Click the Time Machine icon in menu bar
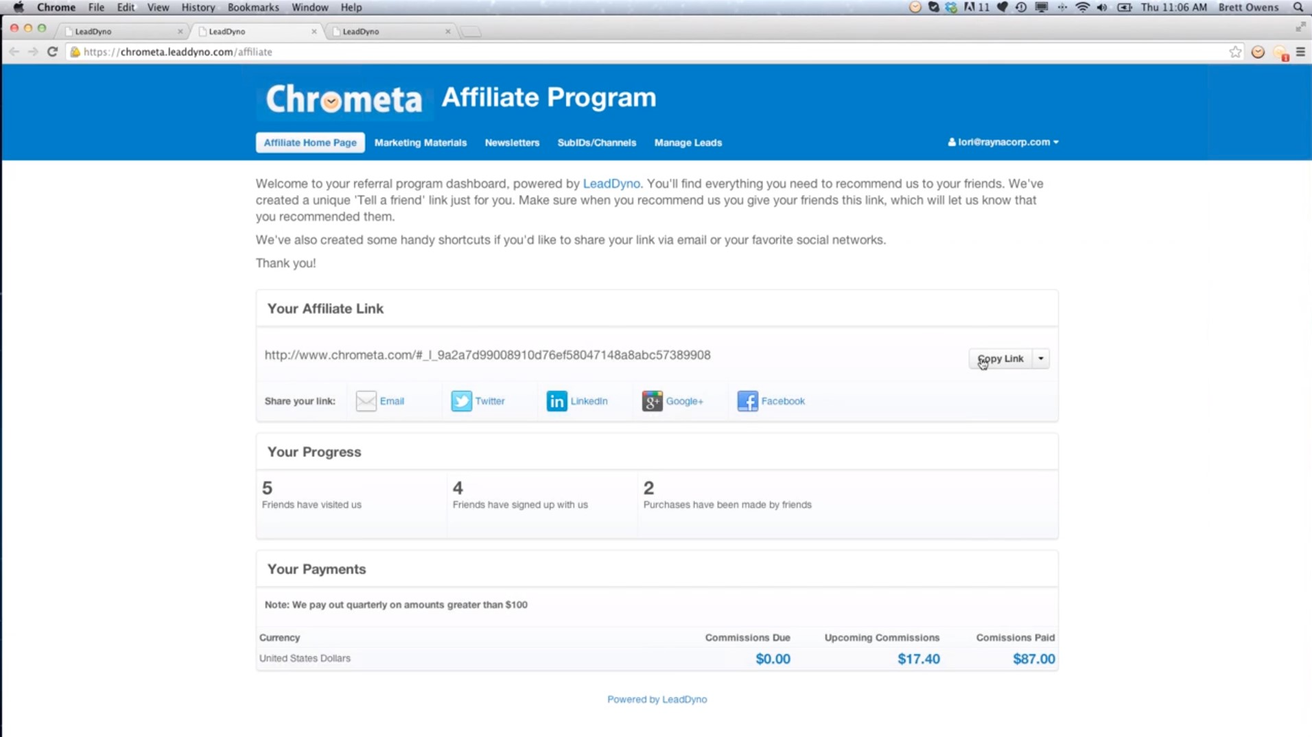1312x737 pixels. (x=1021, y=8)
